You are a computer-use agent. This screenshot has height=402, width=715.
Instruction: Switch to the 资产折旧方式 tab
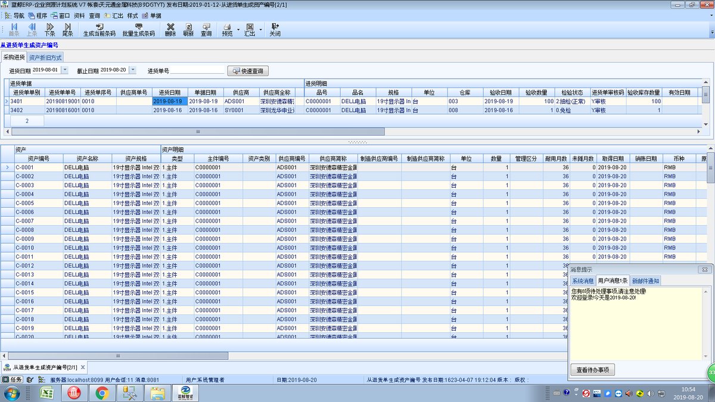[45, 57]
